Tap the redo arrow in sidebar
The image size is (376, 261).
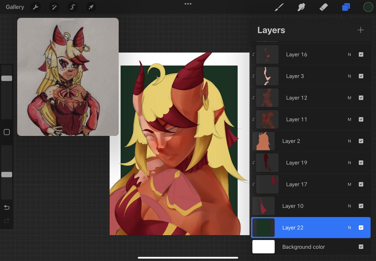7,221
